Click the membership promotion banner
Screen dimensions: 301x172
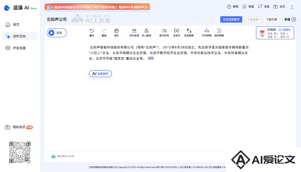97,7
